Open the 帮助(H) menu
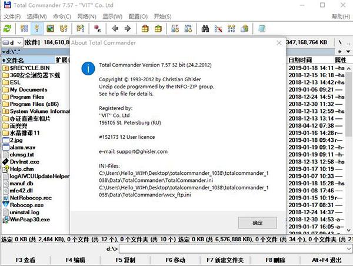Viewport: 353px width, 266px height. 340,16
